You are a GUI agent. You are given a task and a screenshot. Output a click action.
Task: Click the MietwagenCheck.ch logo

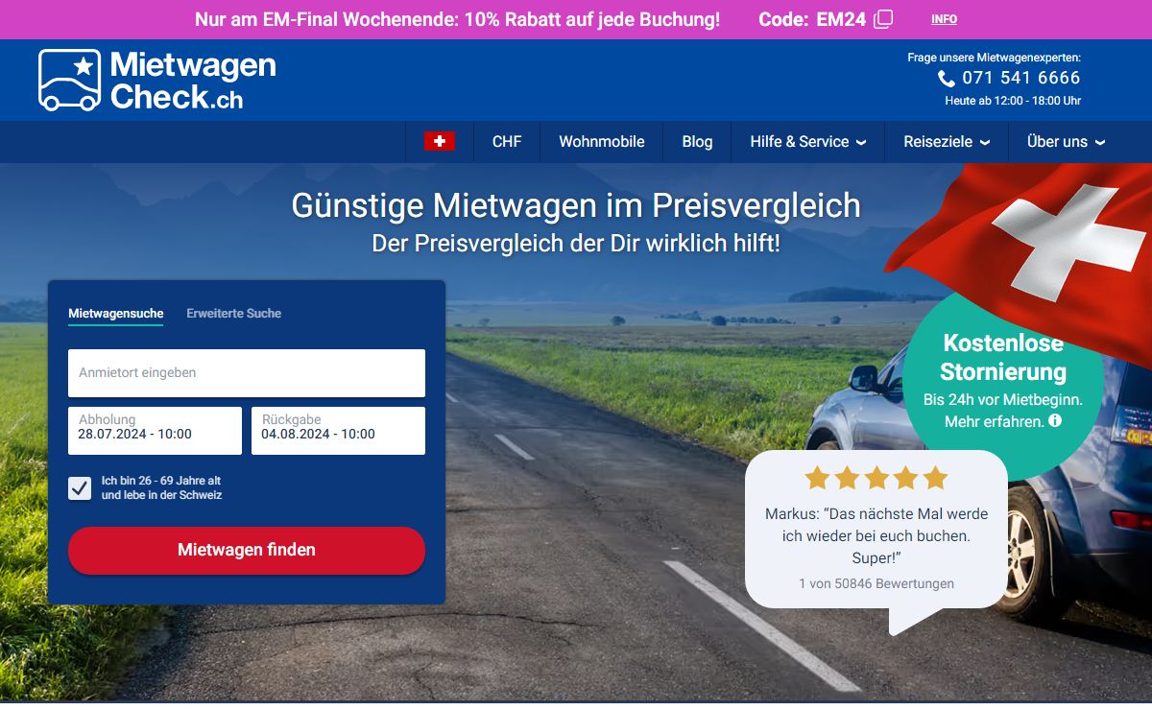pyautogui.click(x=157, y=80)
